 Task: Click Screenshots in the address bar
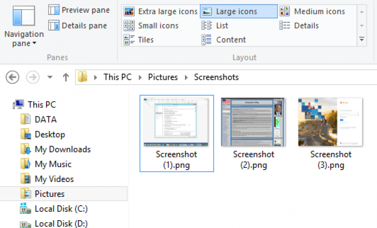pos(217,77)
